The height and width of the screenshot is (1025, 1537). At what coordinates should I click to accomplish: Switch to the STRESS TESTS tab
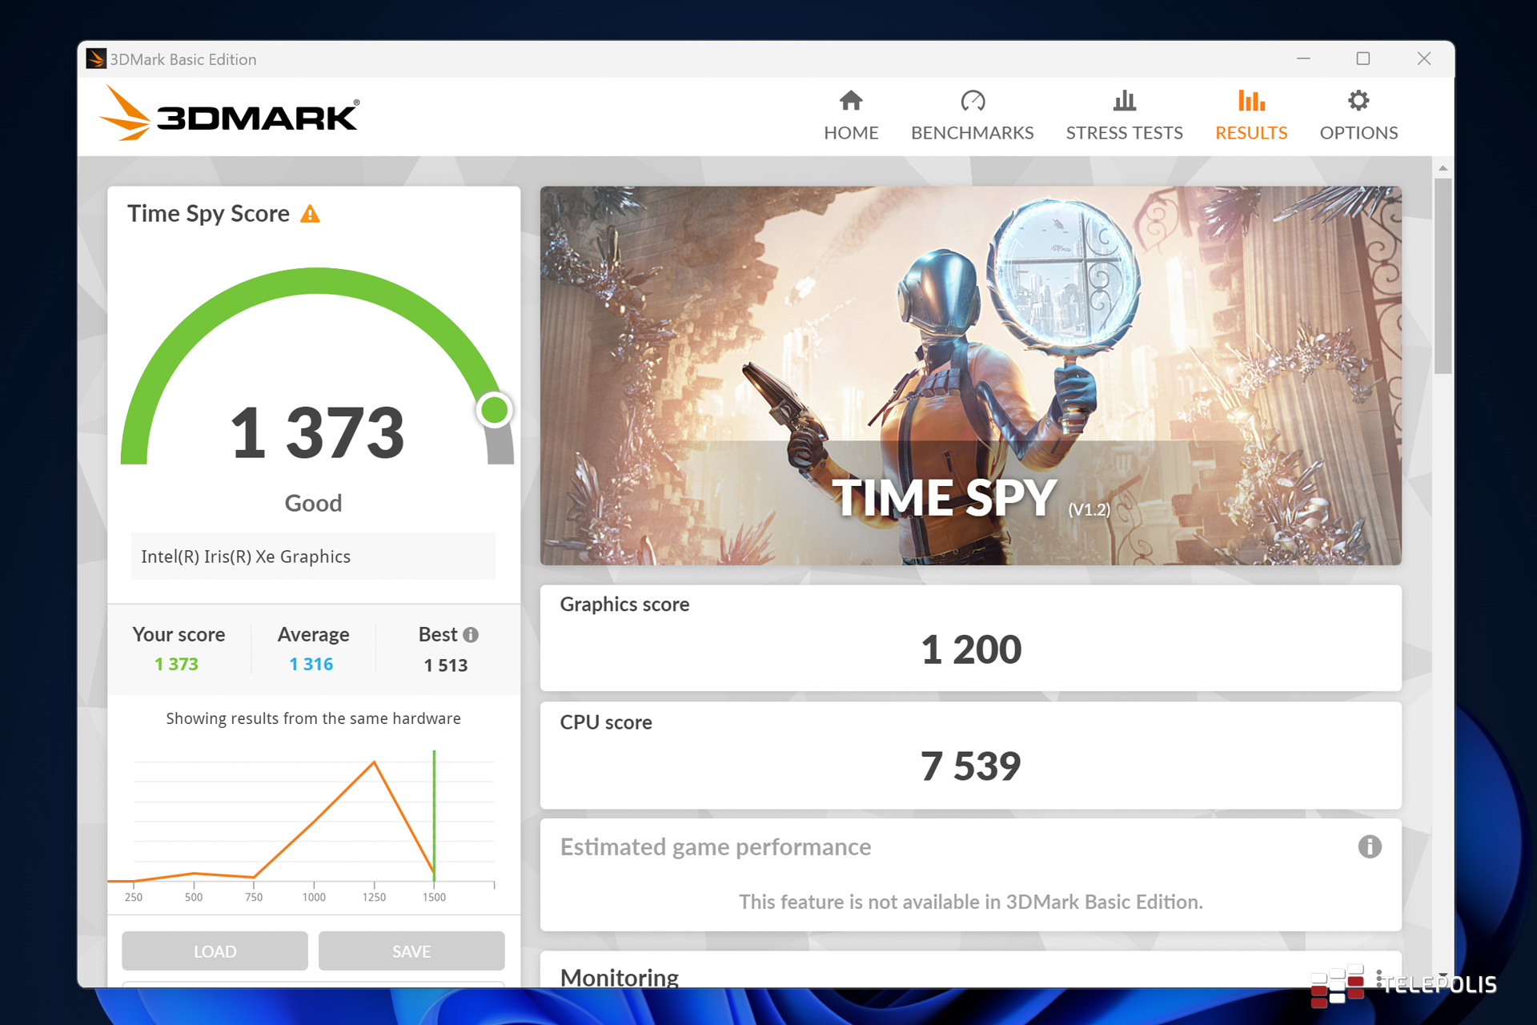coord(1124,133)
